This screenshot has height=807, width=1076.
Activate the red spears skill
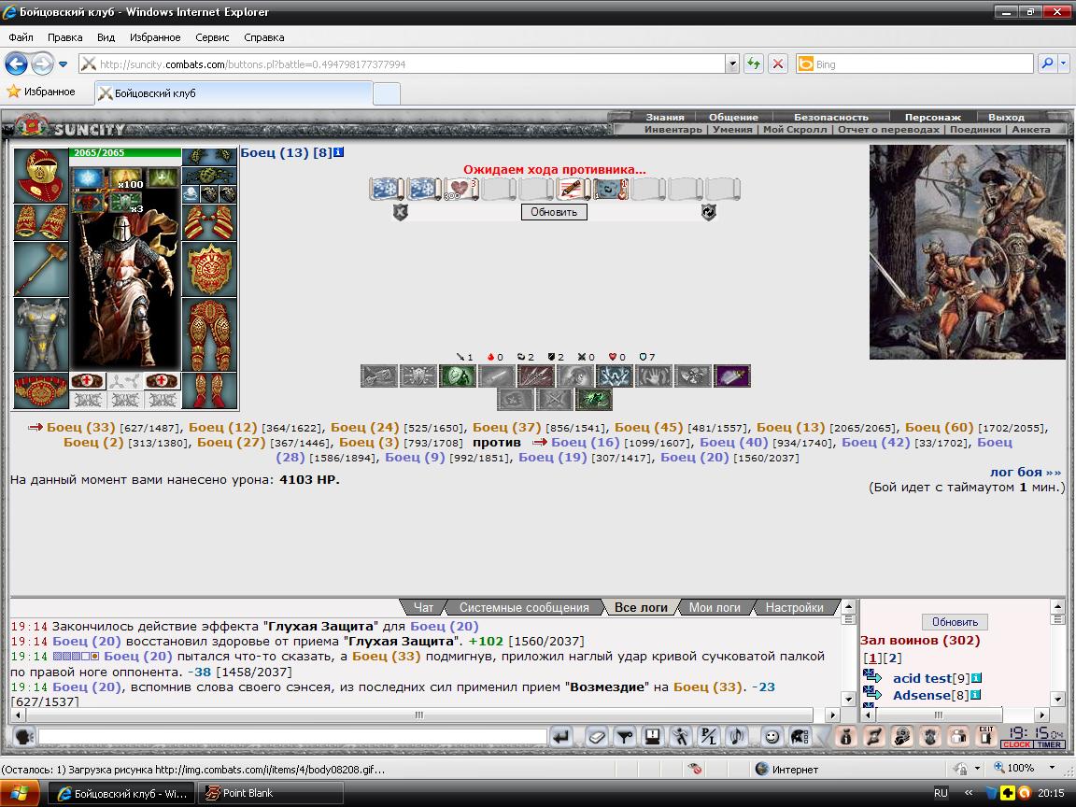click(x=535, y=376)
